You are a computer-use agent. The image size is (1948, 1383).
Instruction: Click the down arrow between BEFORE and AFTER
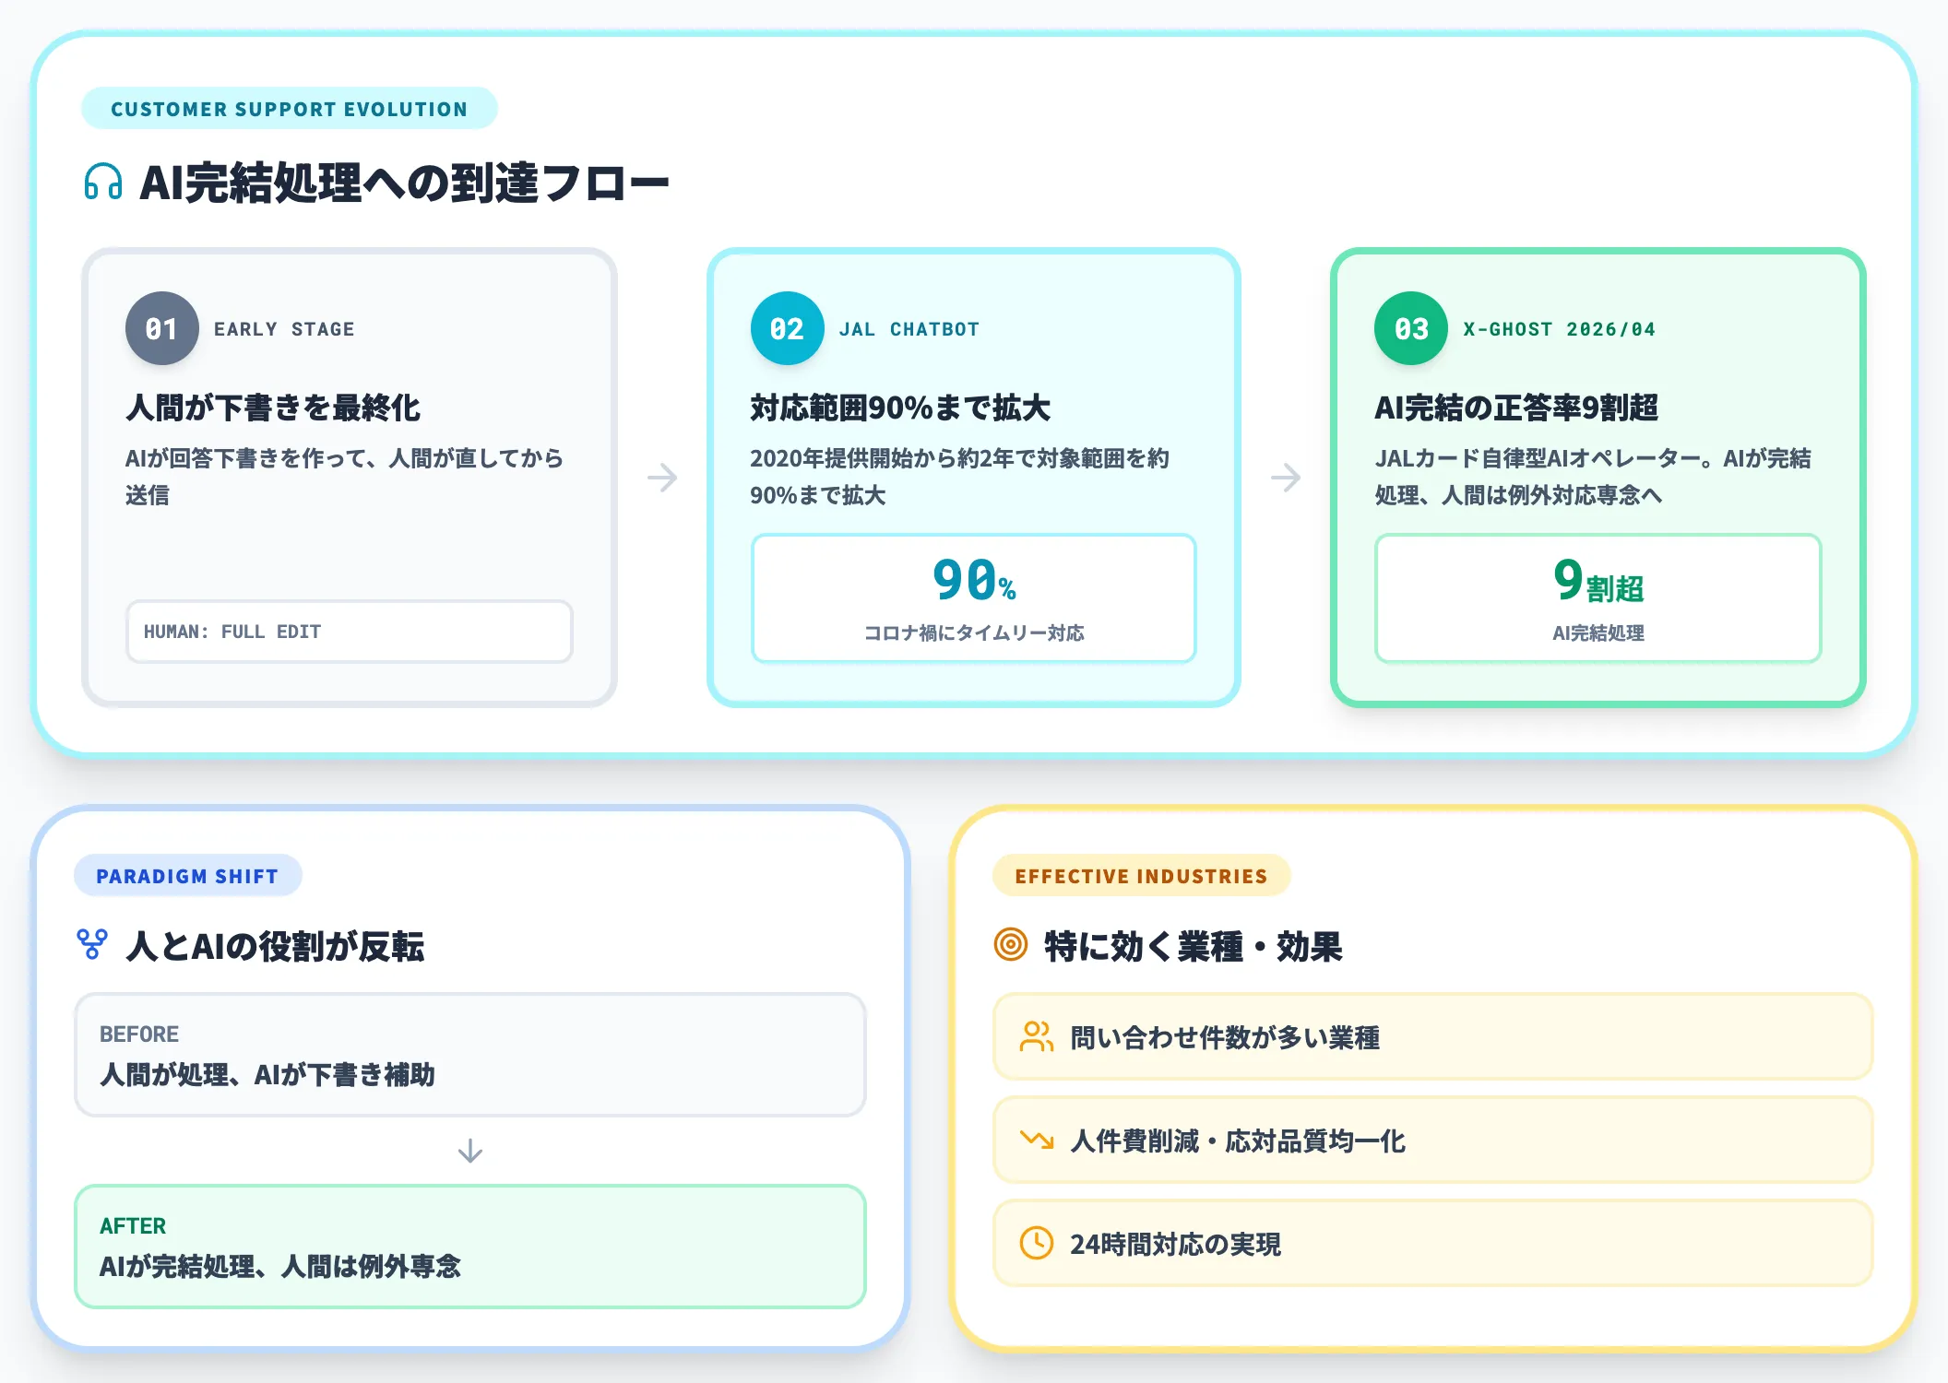pyautogui.click(x=470, y=1151)
